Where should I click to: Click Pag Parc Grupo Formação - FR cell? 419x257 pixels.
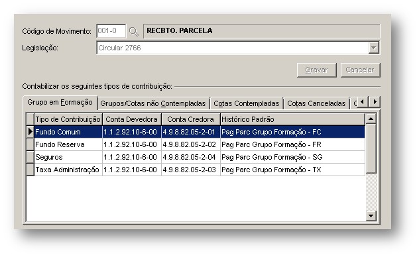coord(292,144)
